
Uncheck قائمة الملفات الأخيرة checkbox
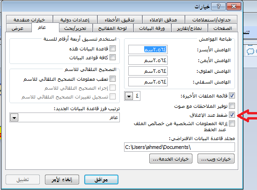[232, 96]
